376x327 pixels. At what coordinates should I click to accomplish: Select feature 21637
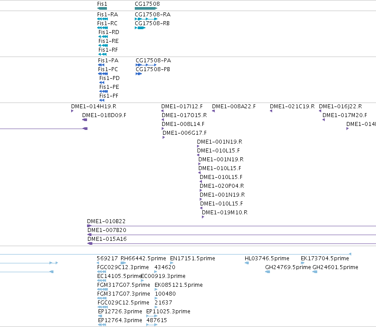pyautogui.click(x=163, y=303)
